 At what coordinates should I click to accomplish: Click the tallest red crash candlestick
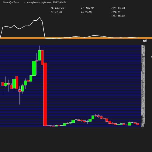45,94
